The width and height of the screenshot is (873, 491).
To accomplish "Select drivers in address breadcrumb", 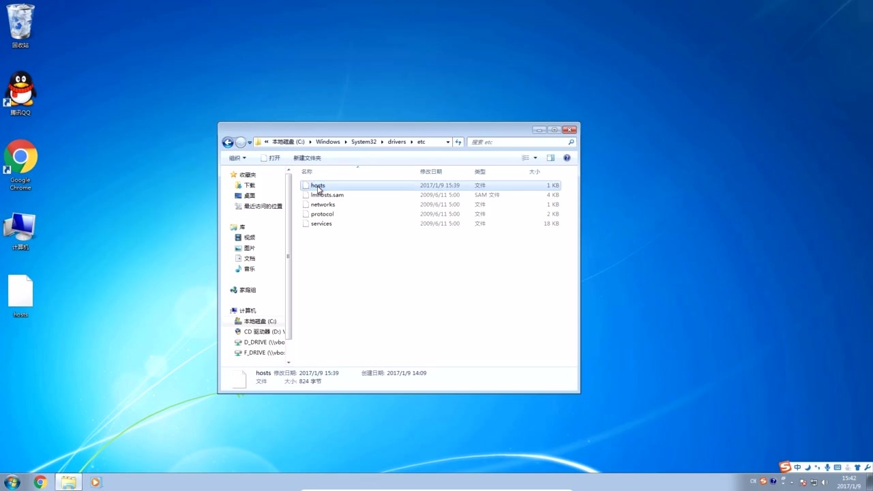I will pos(396,142).
